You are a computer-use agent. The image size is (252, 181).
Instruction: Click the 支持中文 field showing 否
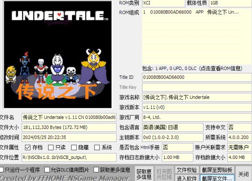pos(239,127)
